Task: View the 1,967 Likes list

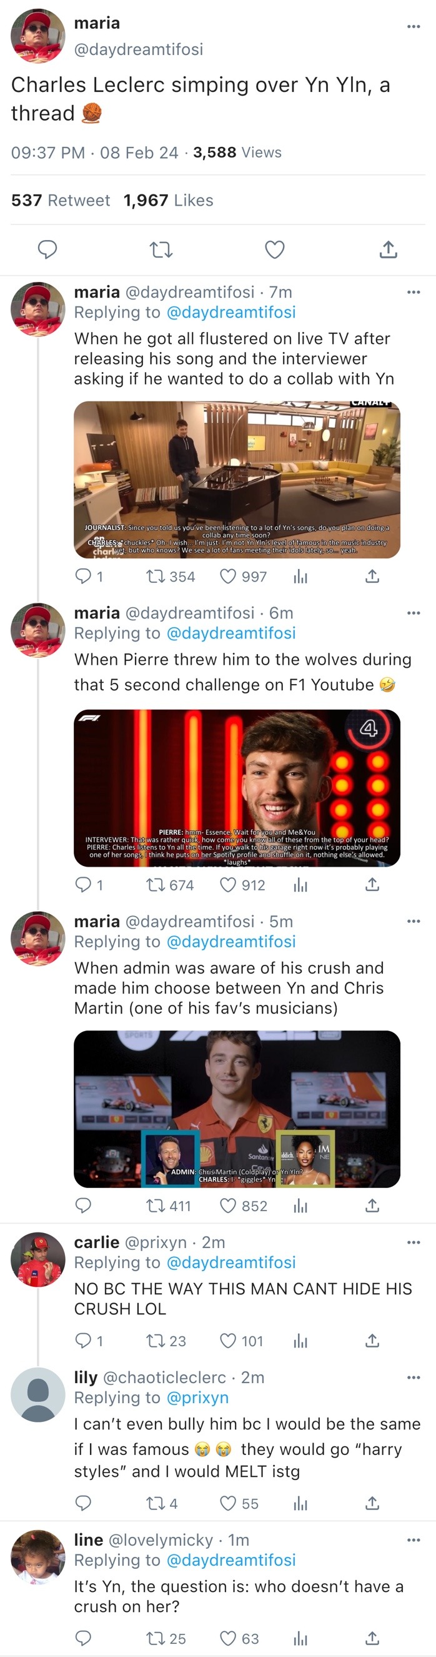Action: click(168, 201)
